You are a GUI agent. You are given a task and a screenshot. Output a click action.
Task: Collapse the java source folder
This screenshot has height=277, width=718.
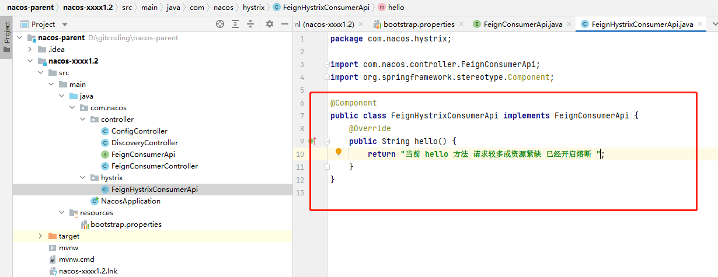click(x=62, y=96)
